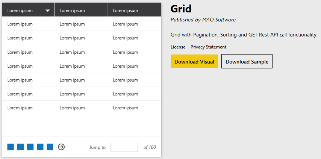The width and height of the screenshot is (321, 159).
Task: Toggle sort arrow in first column header
Action: point(48,11)
